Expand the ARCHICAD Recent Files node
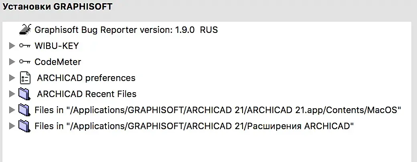This screenshot has width=417, height=162. [12, 94]
